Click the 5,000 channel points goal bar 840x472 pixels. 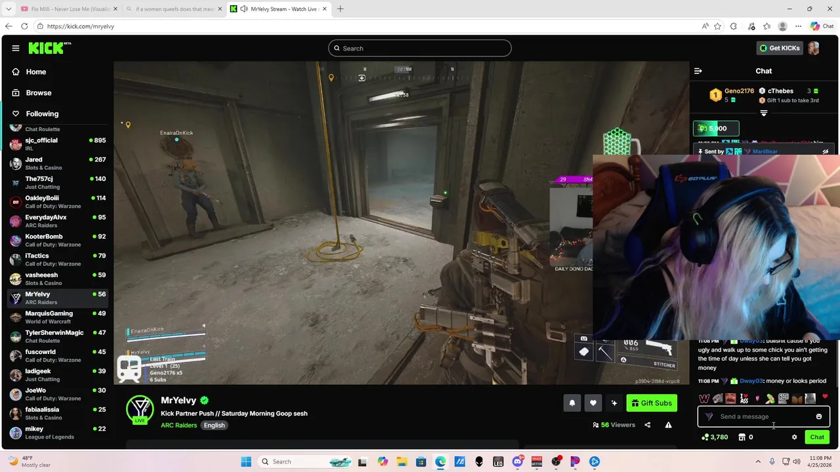pyautogui.click(x=716, y=128)
